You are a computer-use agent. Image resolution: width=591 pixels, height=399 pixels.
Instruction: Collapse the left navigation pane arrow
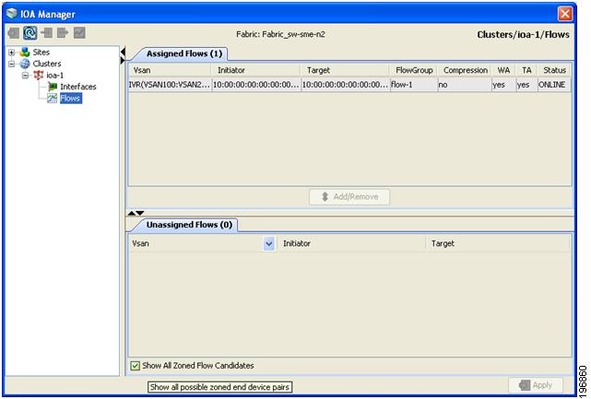click(123, 52)
